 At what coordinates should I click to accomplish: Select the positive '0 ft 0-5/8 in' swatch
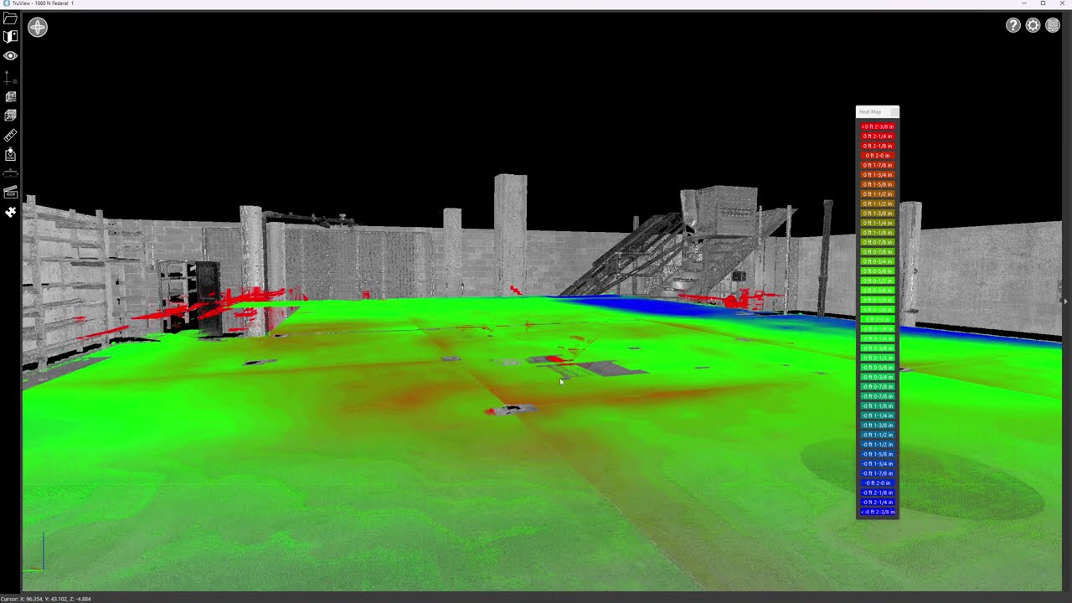(878, 271)
